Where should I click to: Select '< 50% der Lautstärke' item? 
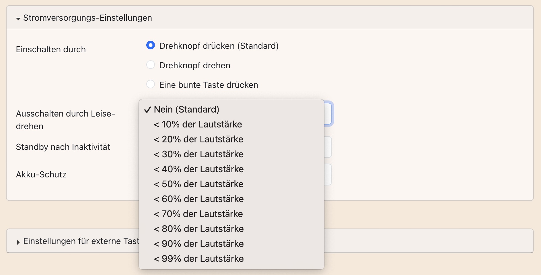point(199,184)
